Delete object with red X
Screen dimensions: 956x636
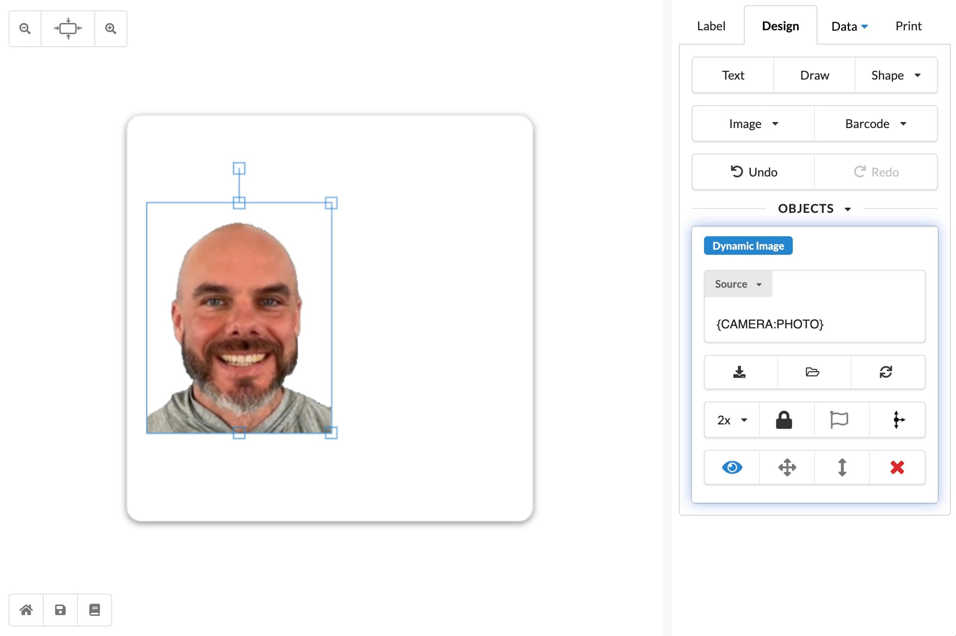(897, 467)
